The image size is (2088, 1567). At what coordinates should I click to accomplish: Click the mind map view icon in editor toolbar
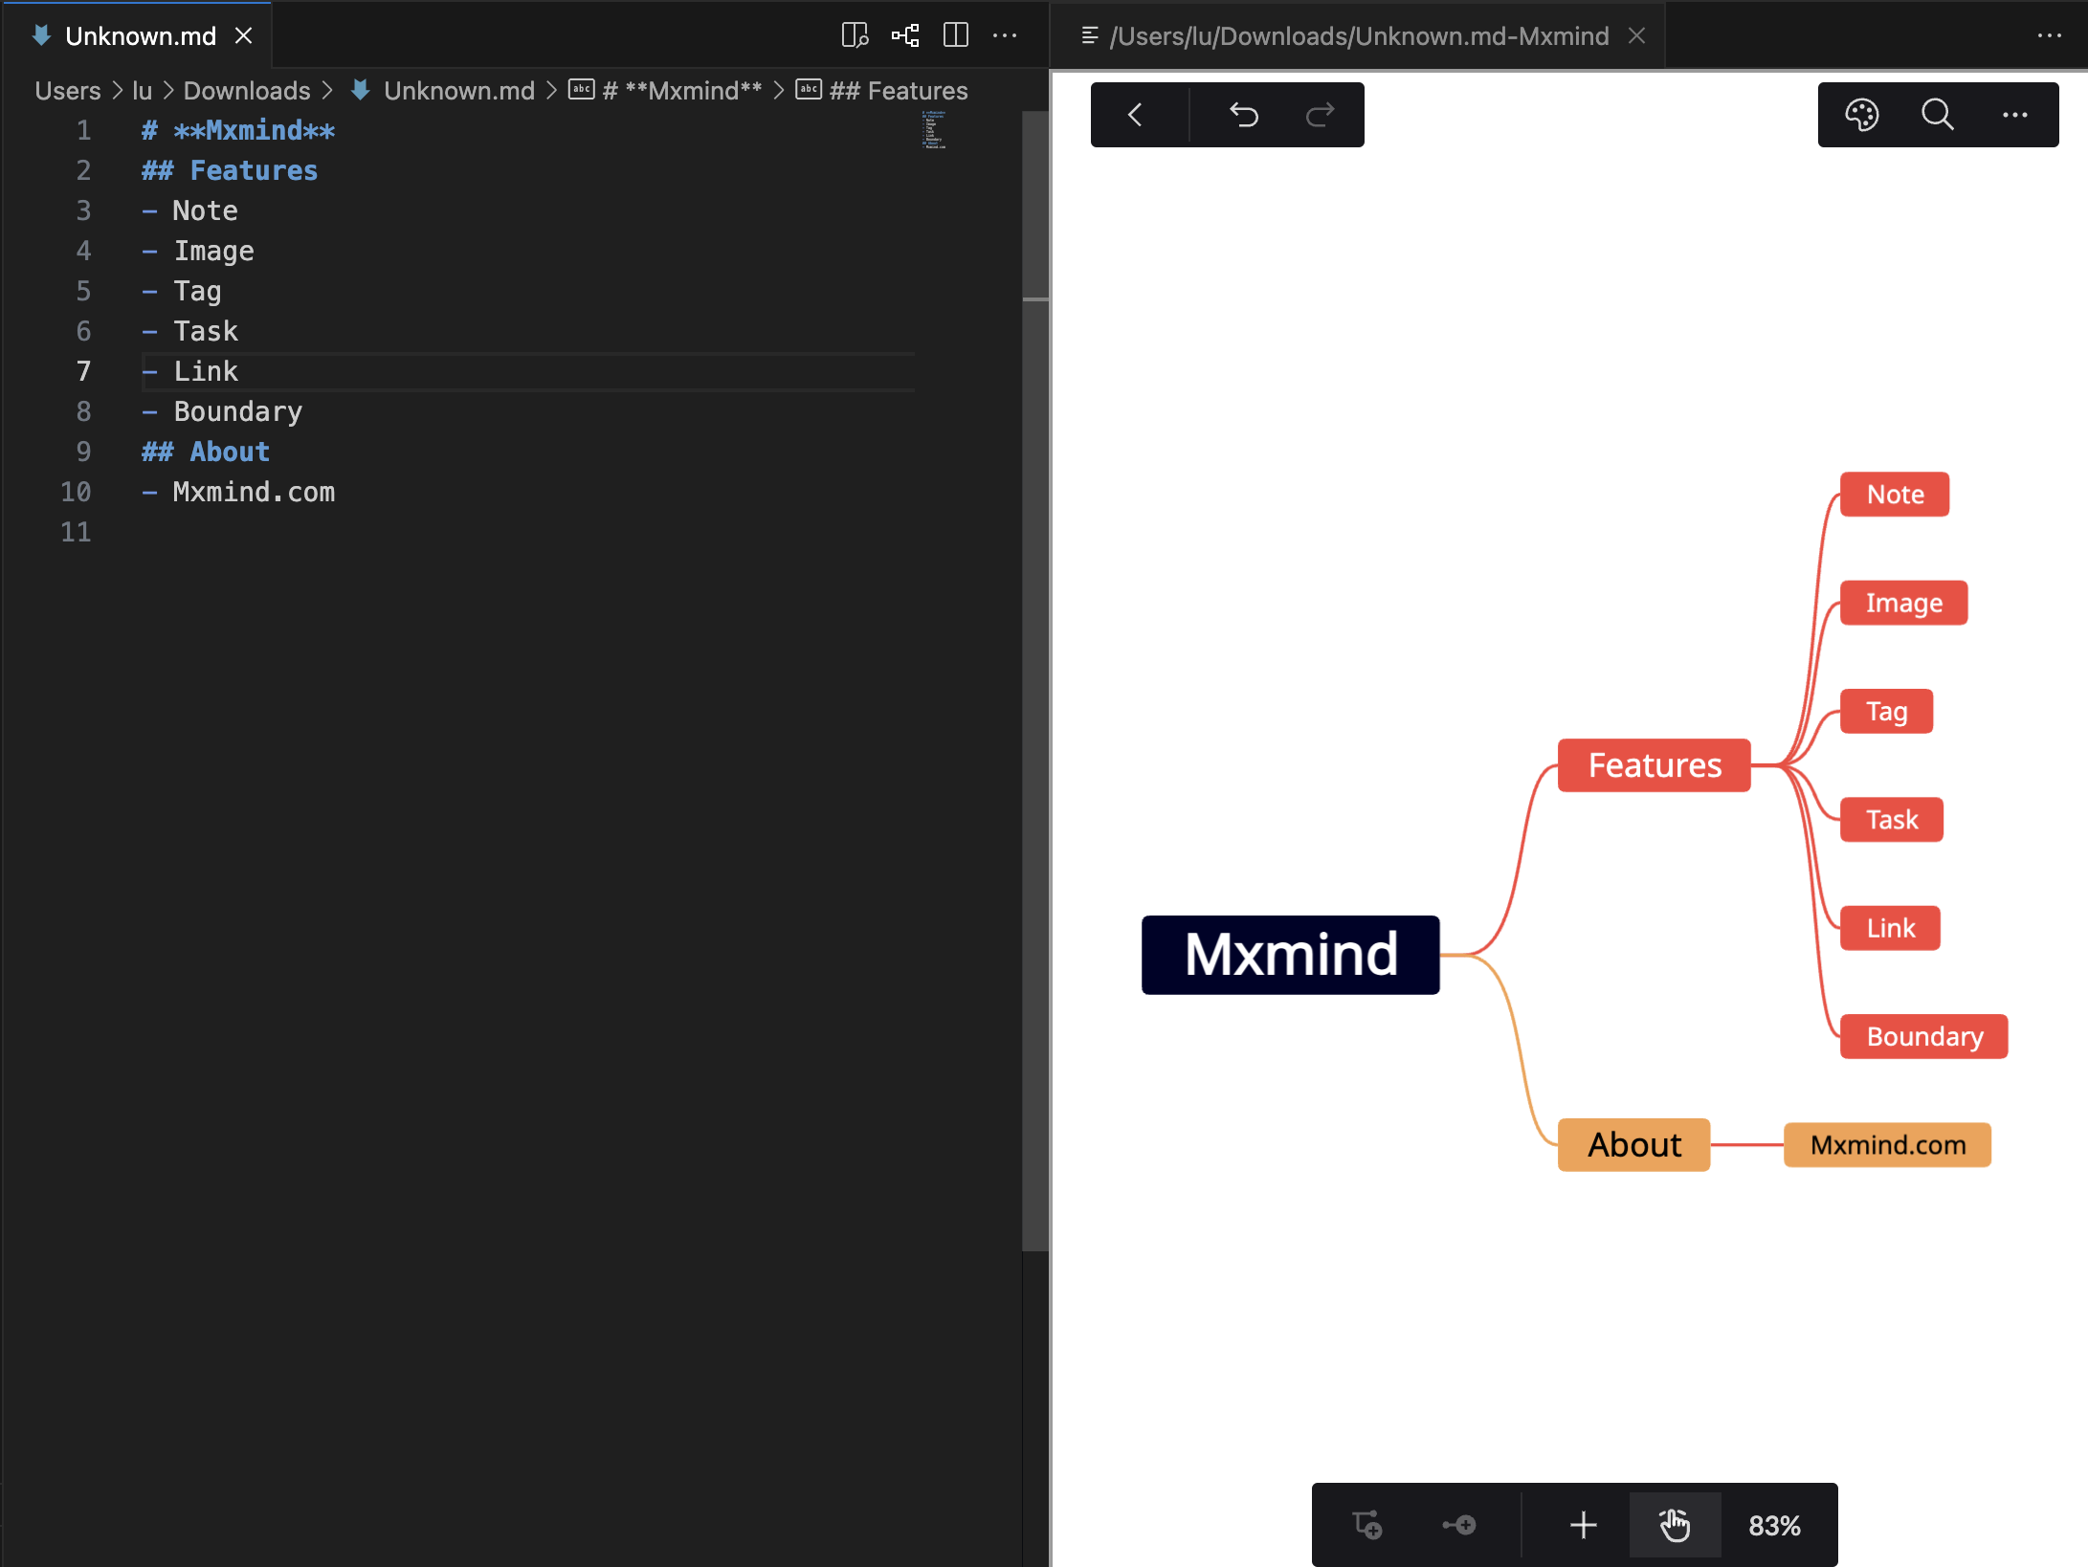point(905,35)
